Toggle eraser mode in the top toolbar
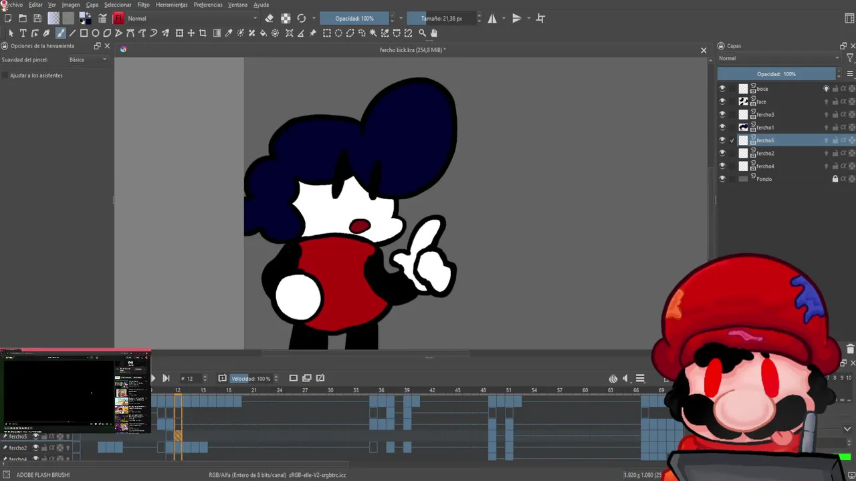The width and height of the screenshot is (856, 481). tap(269, 19)
